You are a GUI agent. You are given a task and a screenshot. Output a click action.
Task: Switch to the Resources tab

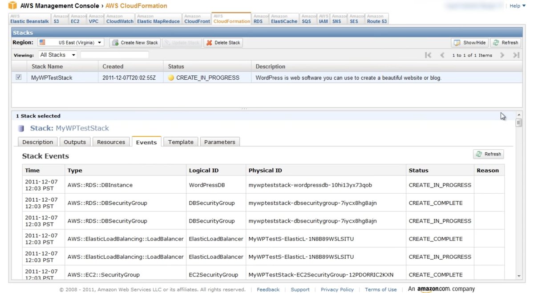click(x=111, y=142)
